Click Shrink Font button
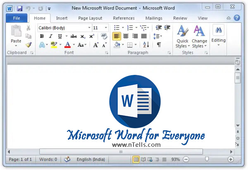The height and width of the screenshot is (170, 248). click(105, 45)
